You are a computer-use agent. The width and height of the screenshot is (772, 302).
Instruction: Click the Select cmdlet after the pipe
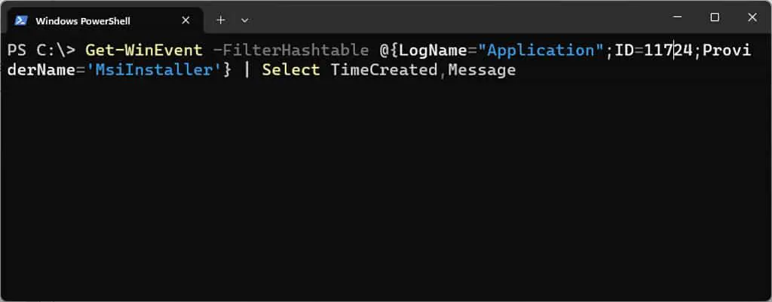pos(290,70)
